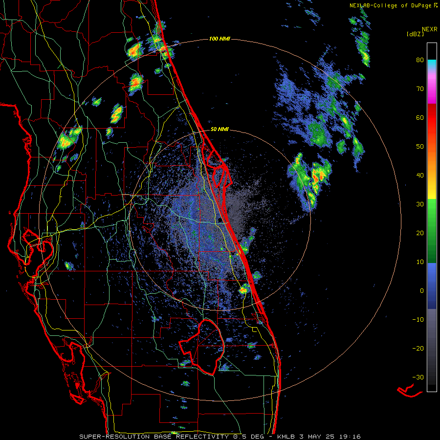Click the "[dBZ]" units label above the color scale

pyautogui.click(x=415, y=34)
